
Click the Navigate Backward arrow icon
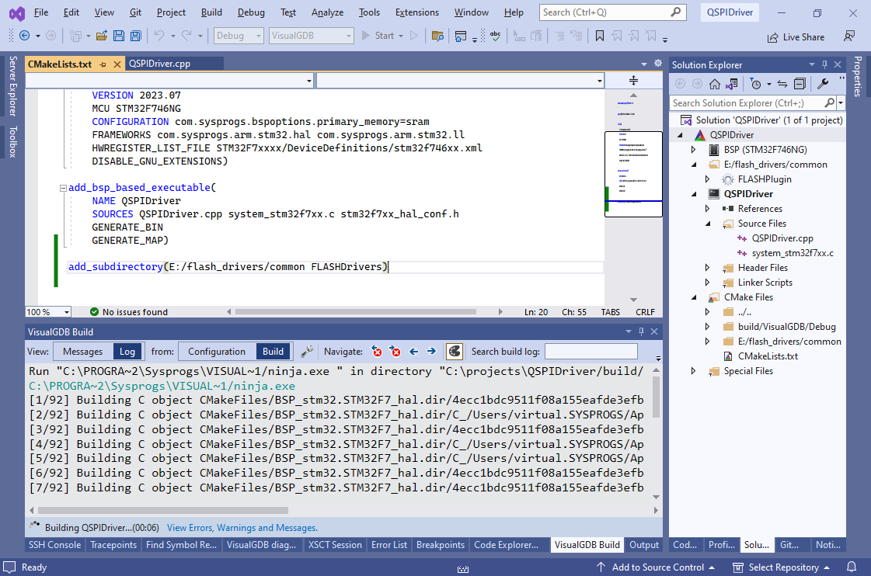pos(24,36)
